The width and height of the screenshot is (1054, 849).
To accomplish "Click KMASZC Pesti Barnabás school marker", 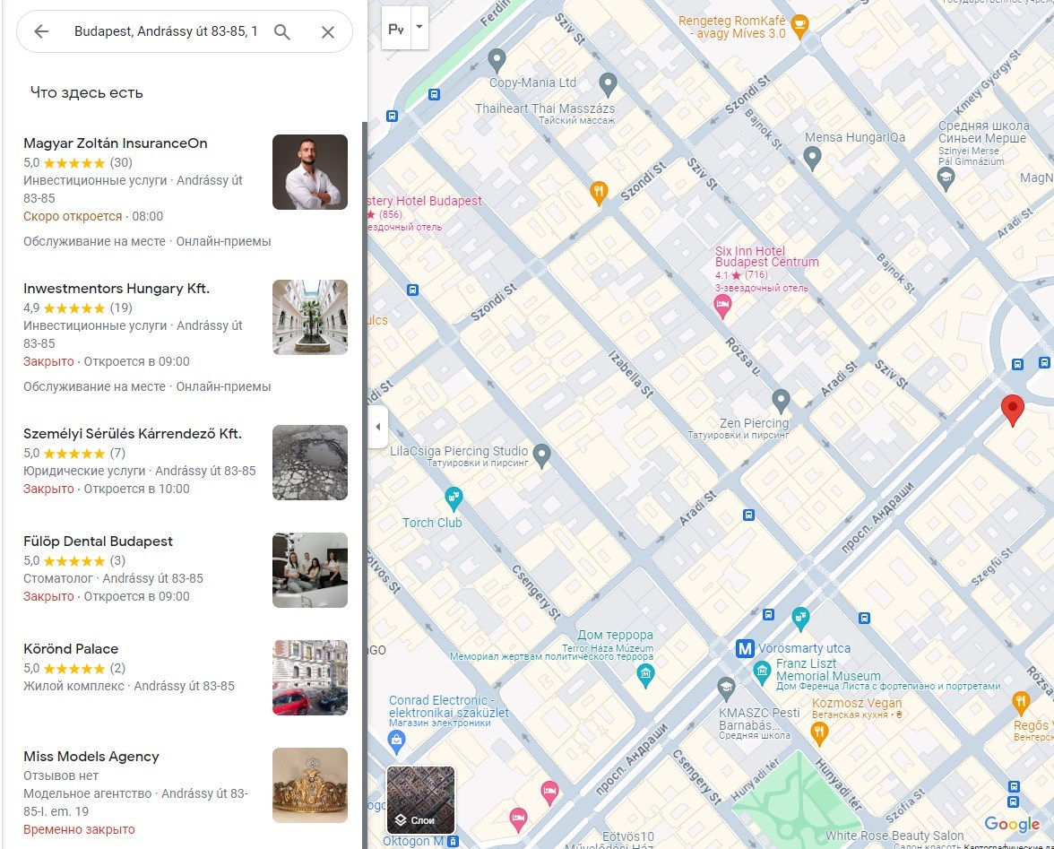I will point(725,689).
